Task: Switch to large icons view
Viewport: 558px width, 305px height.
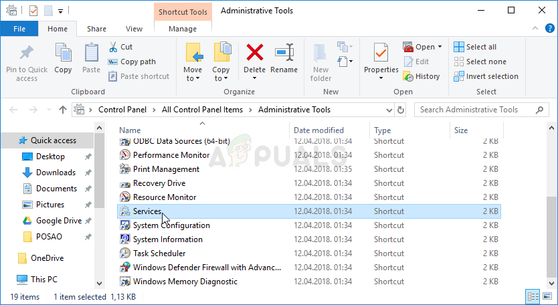Action: click(x=548, y=296)
